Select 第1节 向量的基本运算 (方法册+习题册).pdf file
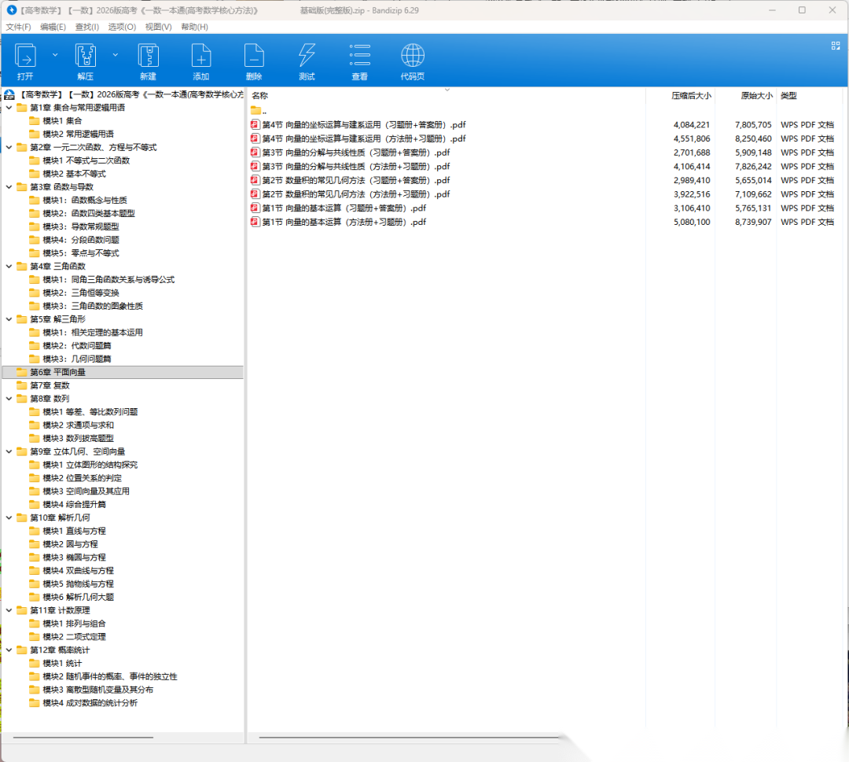849x762 pixels. click(x=344, y=223)
